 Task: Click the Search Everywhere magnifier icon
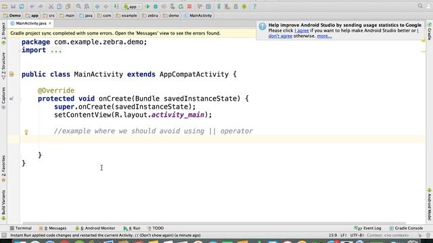tap(420, 6)
